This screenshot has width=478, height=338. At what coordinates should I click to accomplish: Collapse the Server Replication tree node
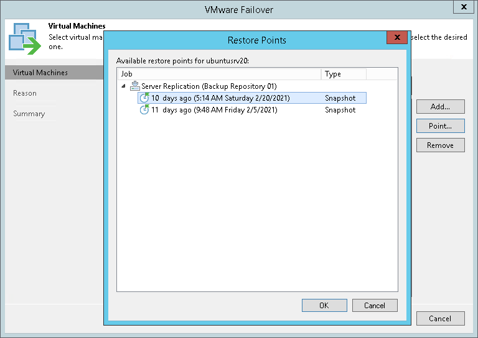(x=123, y=86)
